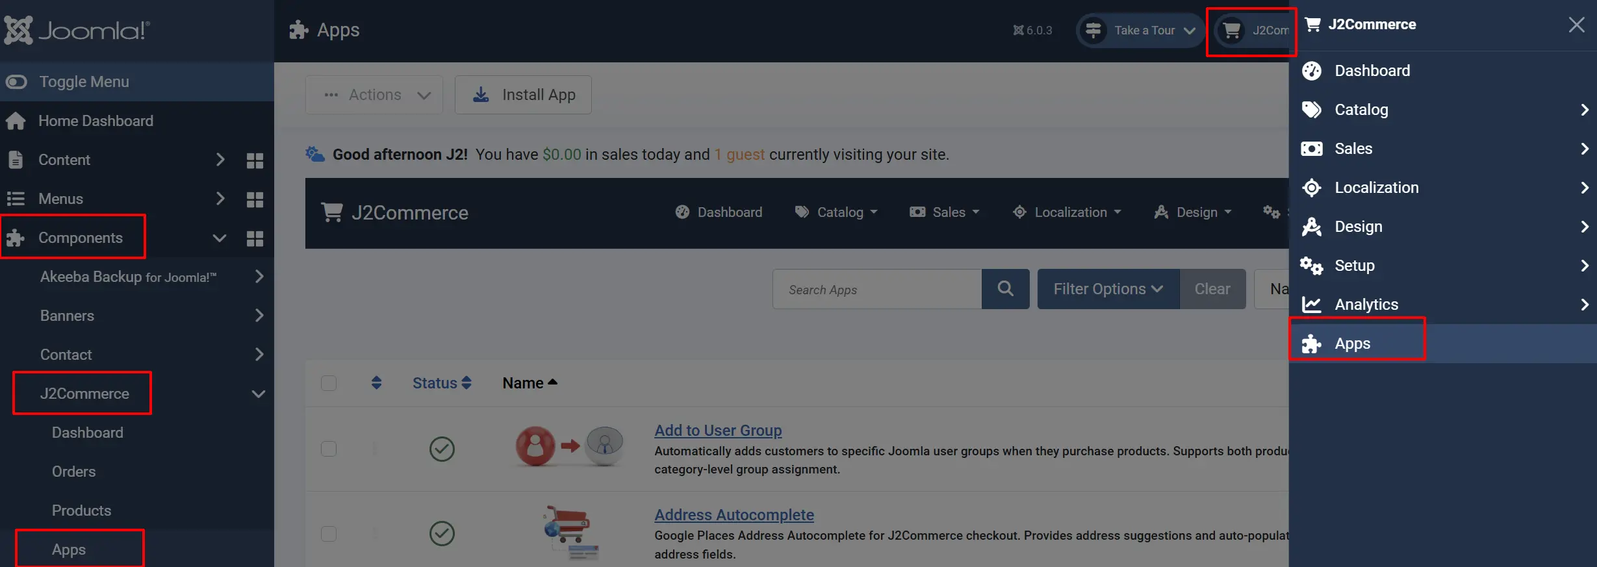
Task: Open the Add to User Group link
Action: click(x=718, y=430)
